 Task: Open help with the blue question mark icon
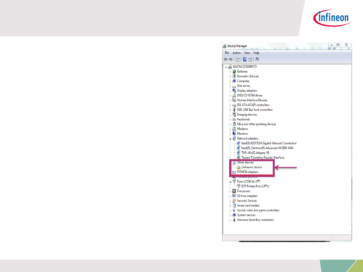click(x=245, y=59)
